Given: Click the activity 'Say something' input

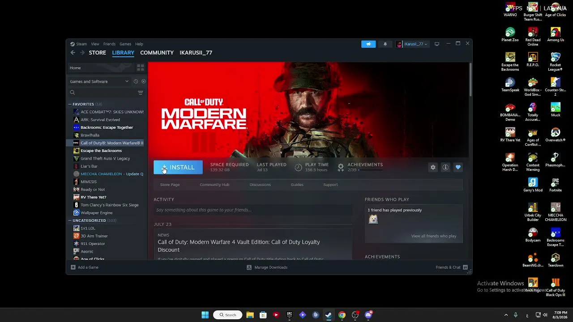Looking at the screenshot, I should [253, 210].
